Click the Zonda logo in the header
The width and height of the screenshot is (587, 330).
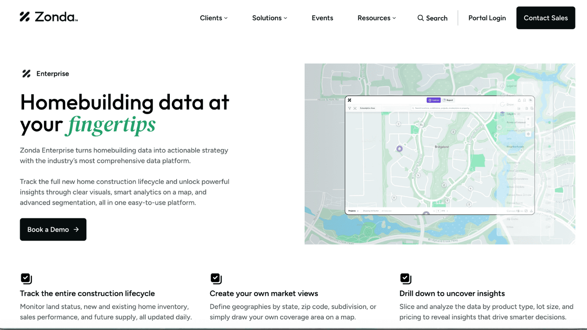(49, 17)
